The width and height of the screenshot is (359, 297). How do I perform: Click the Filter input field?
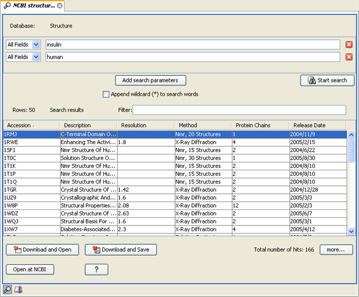[240, 110]
